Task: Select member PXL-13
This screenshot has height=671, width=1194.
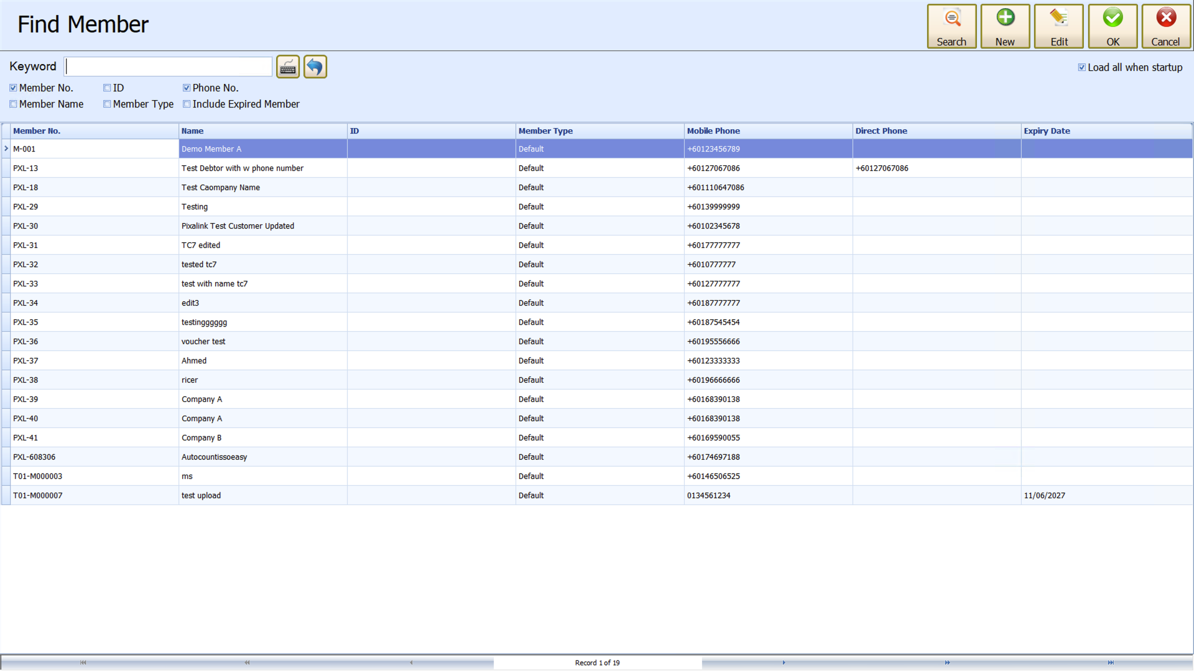Action: [x=25, y=168]
